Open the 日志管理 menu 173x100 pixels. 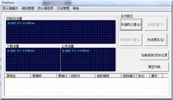click(63, 9)
